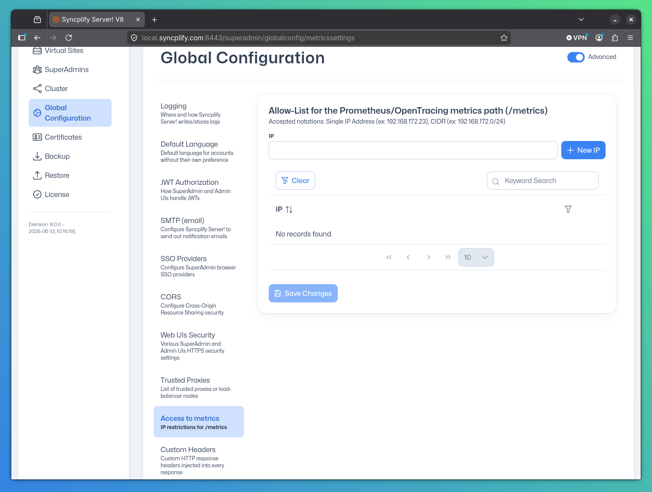Go to the next results page

pyautogui.click(x=429, y=257)
